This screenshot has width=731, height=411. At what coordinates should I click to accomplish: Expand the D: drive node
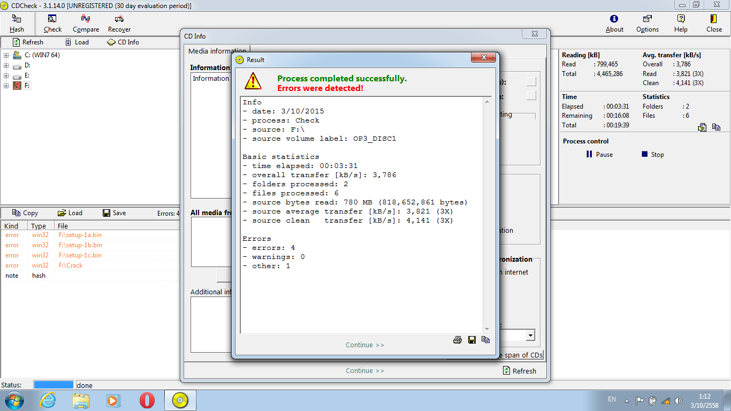point(6,65)
